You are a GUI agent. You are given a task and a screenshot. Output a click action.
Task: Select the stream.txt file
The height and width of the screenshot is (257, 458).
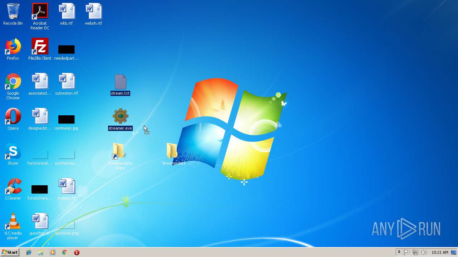click(x=120, y=85)
